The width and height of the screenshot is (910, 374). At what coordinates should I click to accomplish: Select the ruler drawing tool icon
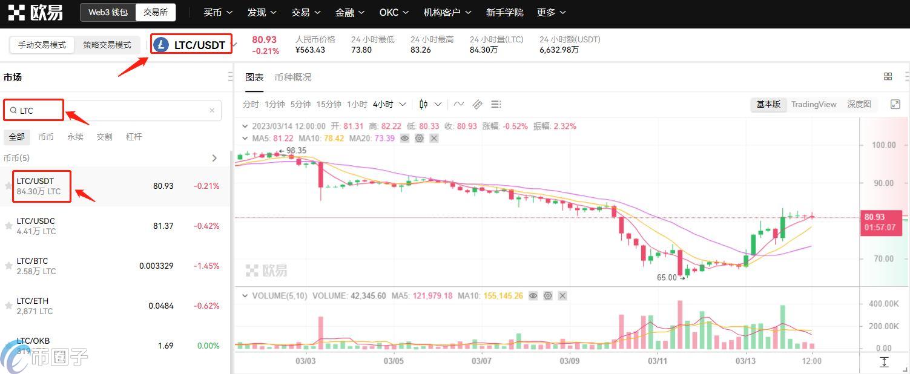[x=478, y=104]
